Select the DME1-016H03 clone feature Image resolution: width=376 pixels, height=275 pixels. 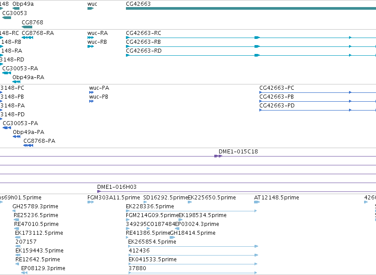click(236, 191)
